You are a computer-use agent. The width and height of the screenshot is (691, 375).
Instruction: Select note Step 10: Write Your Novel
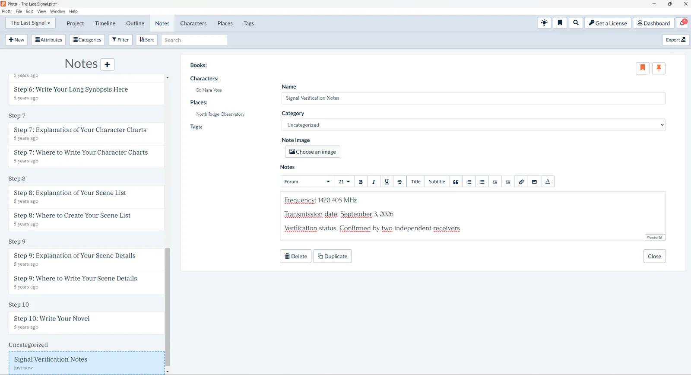86,323
